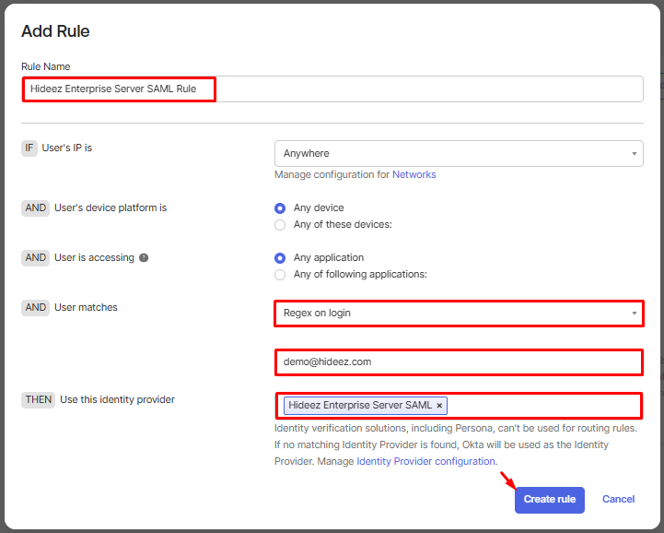Click the THEN badge label
664x533 pixels.
[39, 399]
